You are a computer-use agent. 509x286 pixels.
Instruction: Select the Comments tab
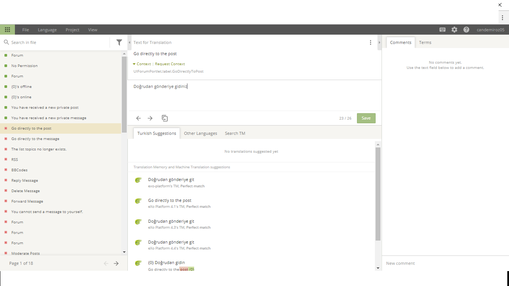(401, 42)
